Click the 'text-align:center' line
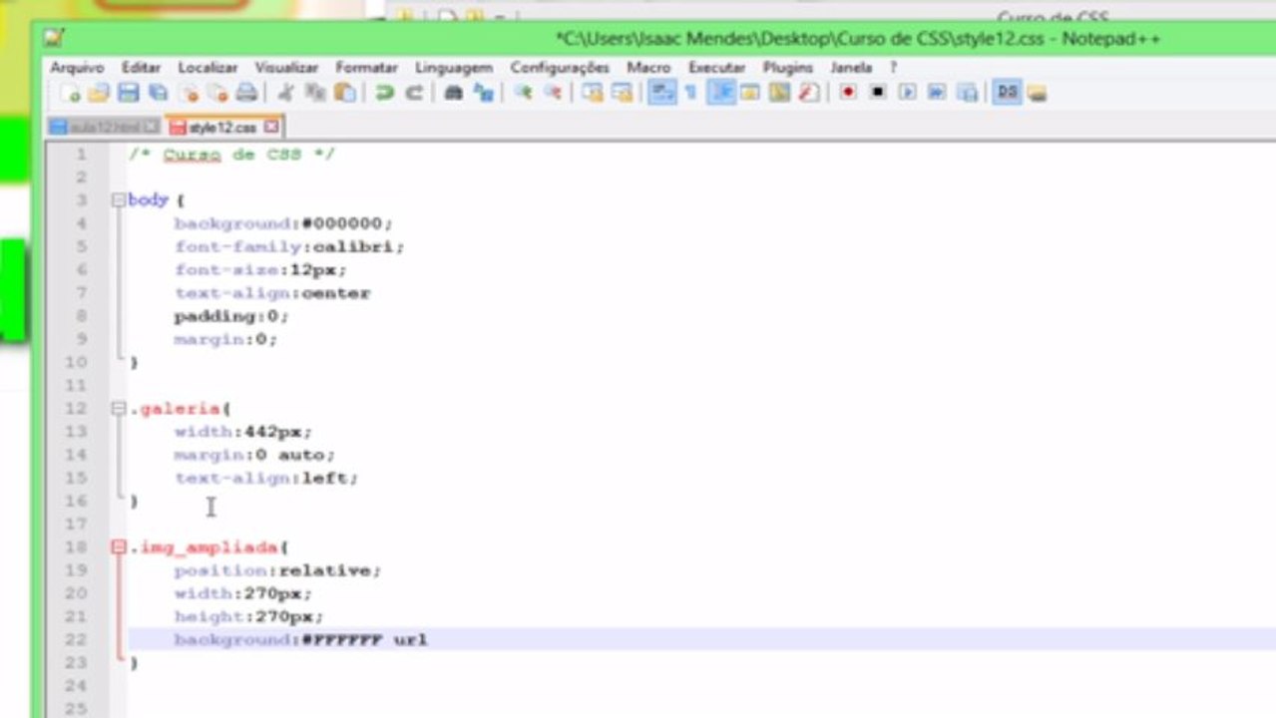Image resolution: width=1276 pixels, height=718 pixels. [x=272, y=293]
